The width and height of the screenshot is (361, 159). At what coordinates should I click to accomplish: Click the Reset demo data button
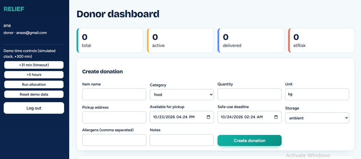coord(34,94)
